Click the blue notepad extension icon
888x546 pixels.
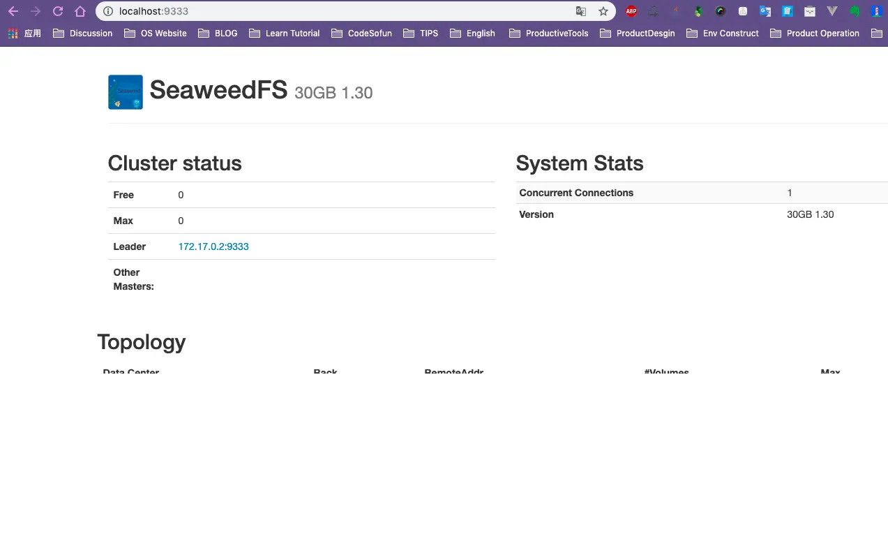[788, 11]
